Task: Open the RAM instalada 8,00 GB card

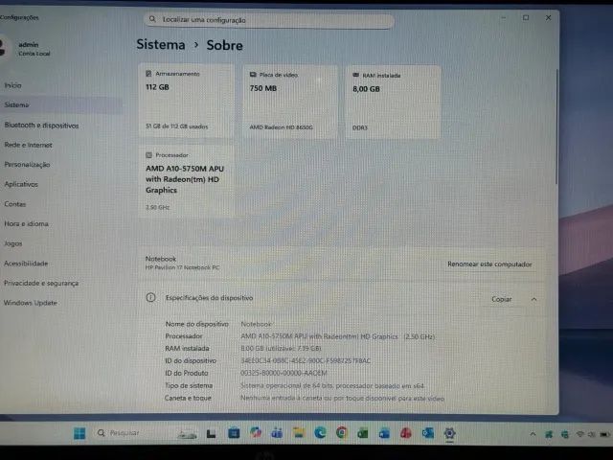Action: pyautogui.click(x=393, y=103)
